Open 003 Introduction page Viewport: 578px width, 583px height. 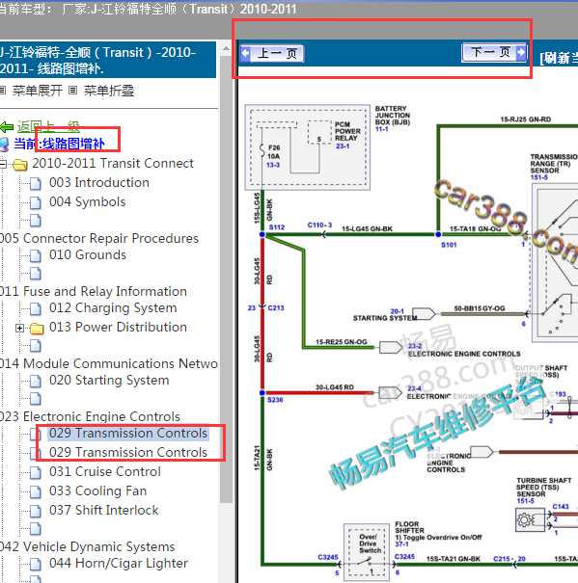pyautogui.click(x=99, y=182)
